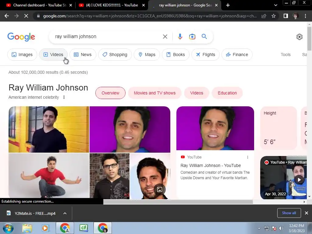The width and height of the screenshot is (312, 234).
Task: Click the image gallery icon on photo
Action: [x=160, y=190]
